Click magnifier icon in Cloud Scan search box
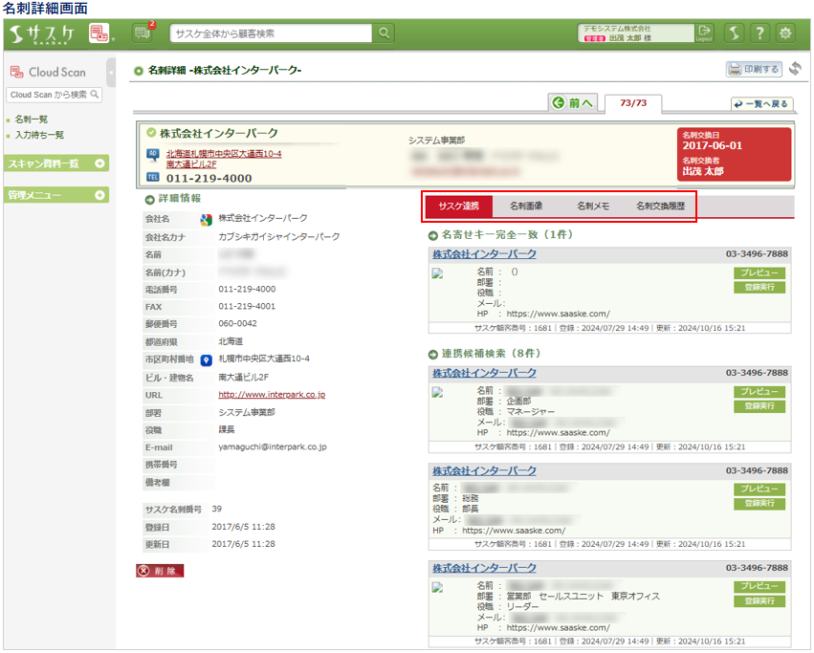Viewport: 814px width, 653px height. point(95,95)
